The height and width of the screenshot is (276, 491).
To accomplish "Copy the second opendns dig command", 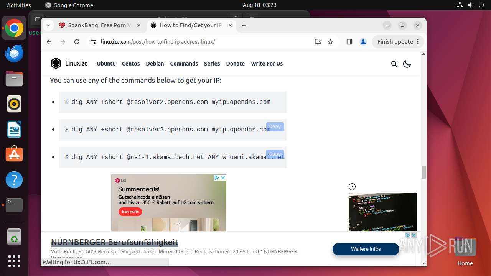I will pyautogui.click(x=275, y=127).
